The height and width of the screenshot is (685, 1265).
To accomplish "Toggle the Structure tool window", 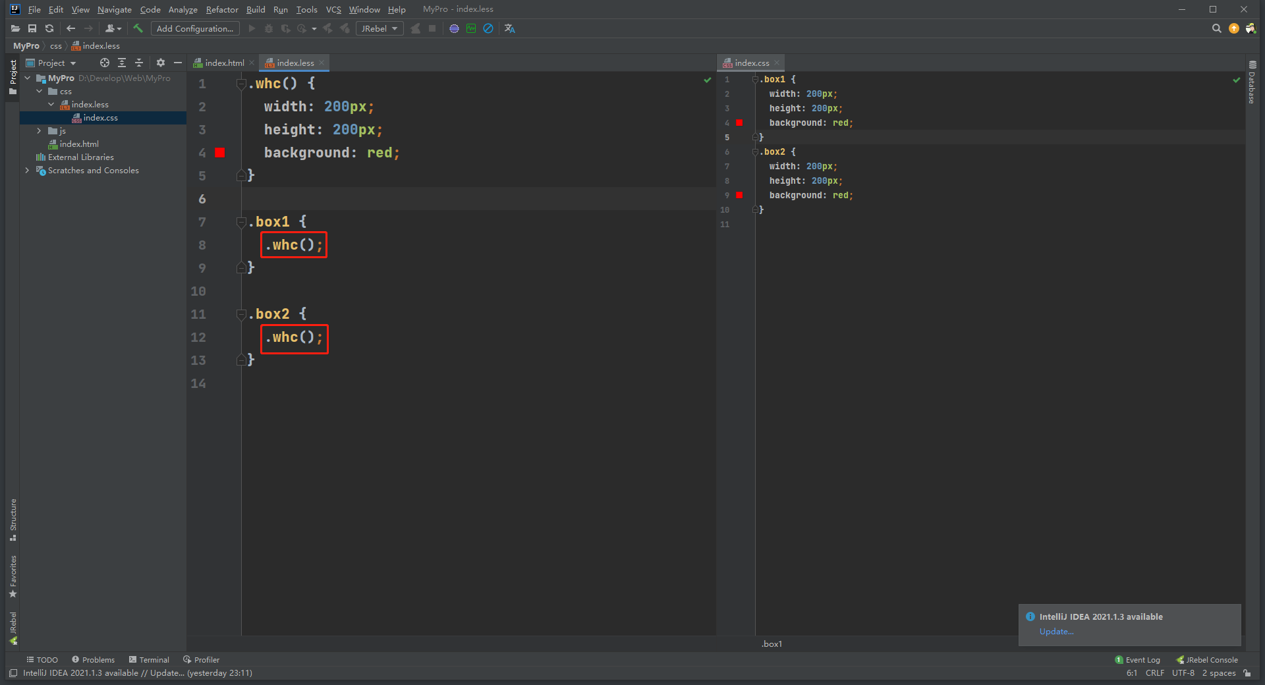I will (x=13, y=520).
